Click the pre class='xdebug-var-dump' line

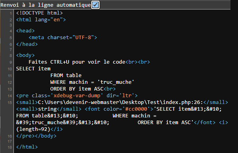(x=77, y=96)
